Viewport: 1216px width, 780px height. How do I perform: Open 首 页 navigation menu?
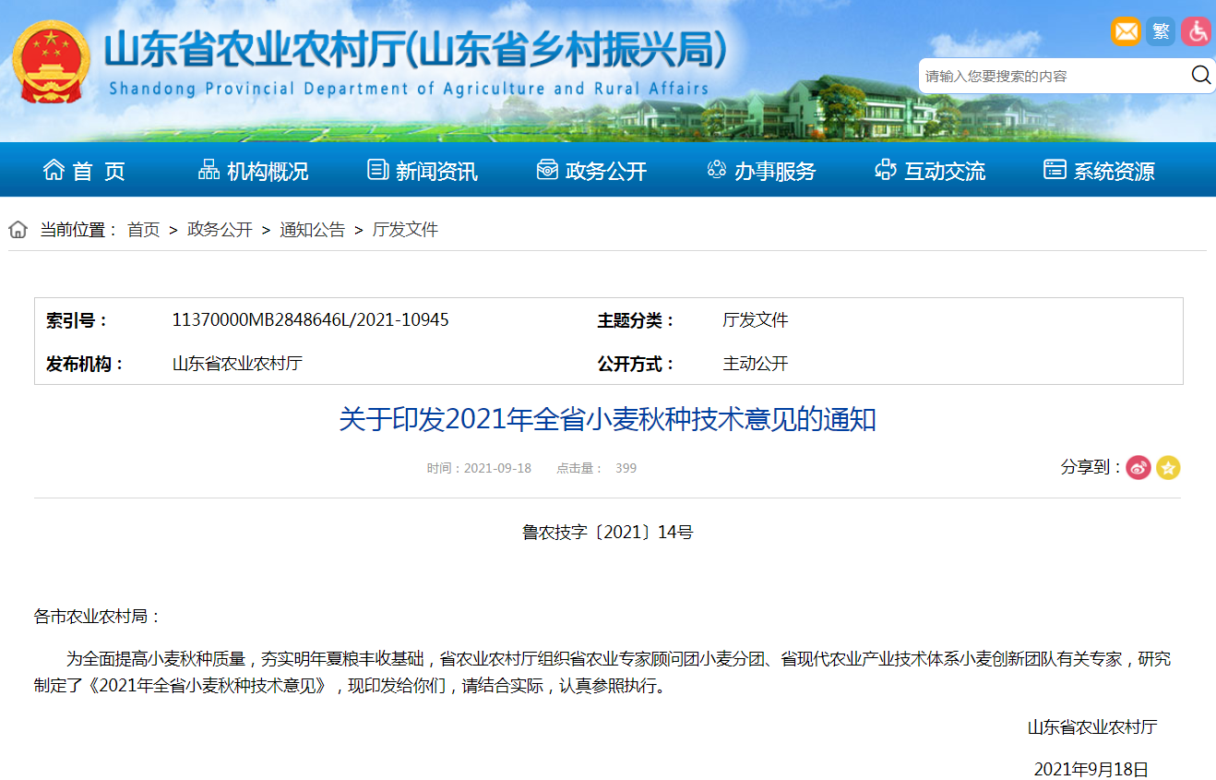tap(99, 172)
